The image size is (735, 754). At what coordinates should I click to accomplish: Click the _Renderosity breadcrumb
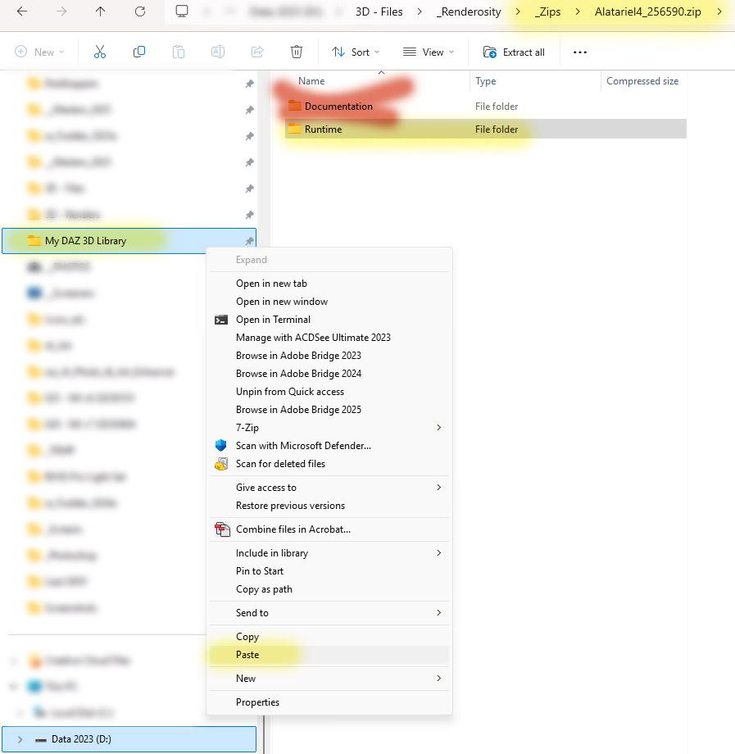tap(469, 11)
